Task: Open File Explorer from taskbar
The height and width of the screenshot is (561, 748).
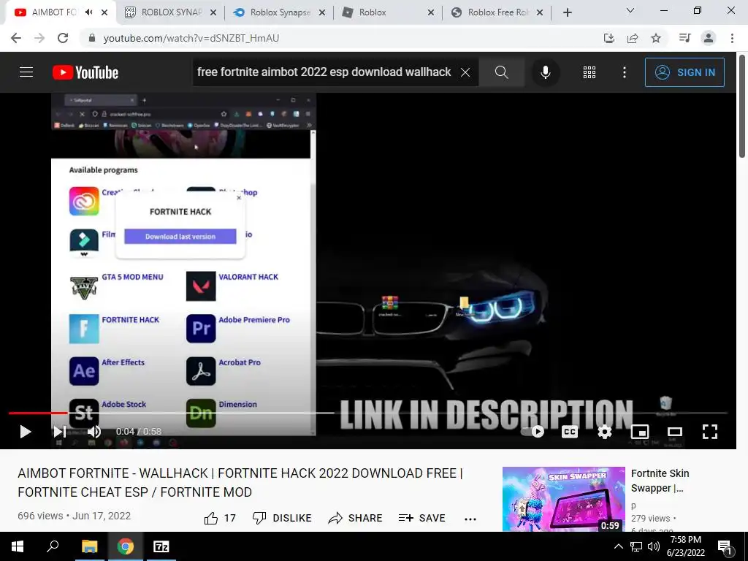Action: coord(89,546)
